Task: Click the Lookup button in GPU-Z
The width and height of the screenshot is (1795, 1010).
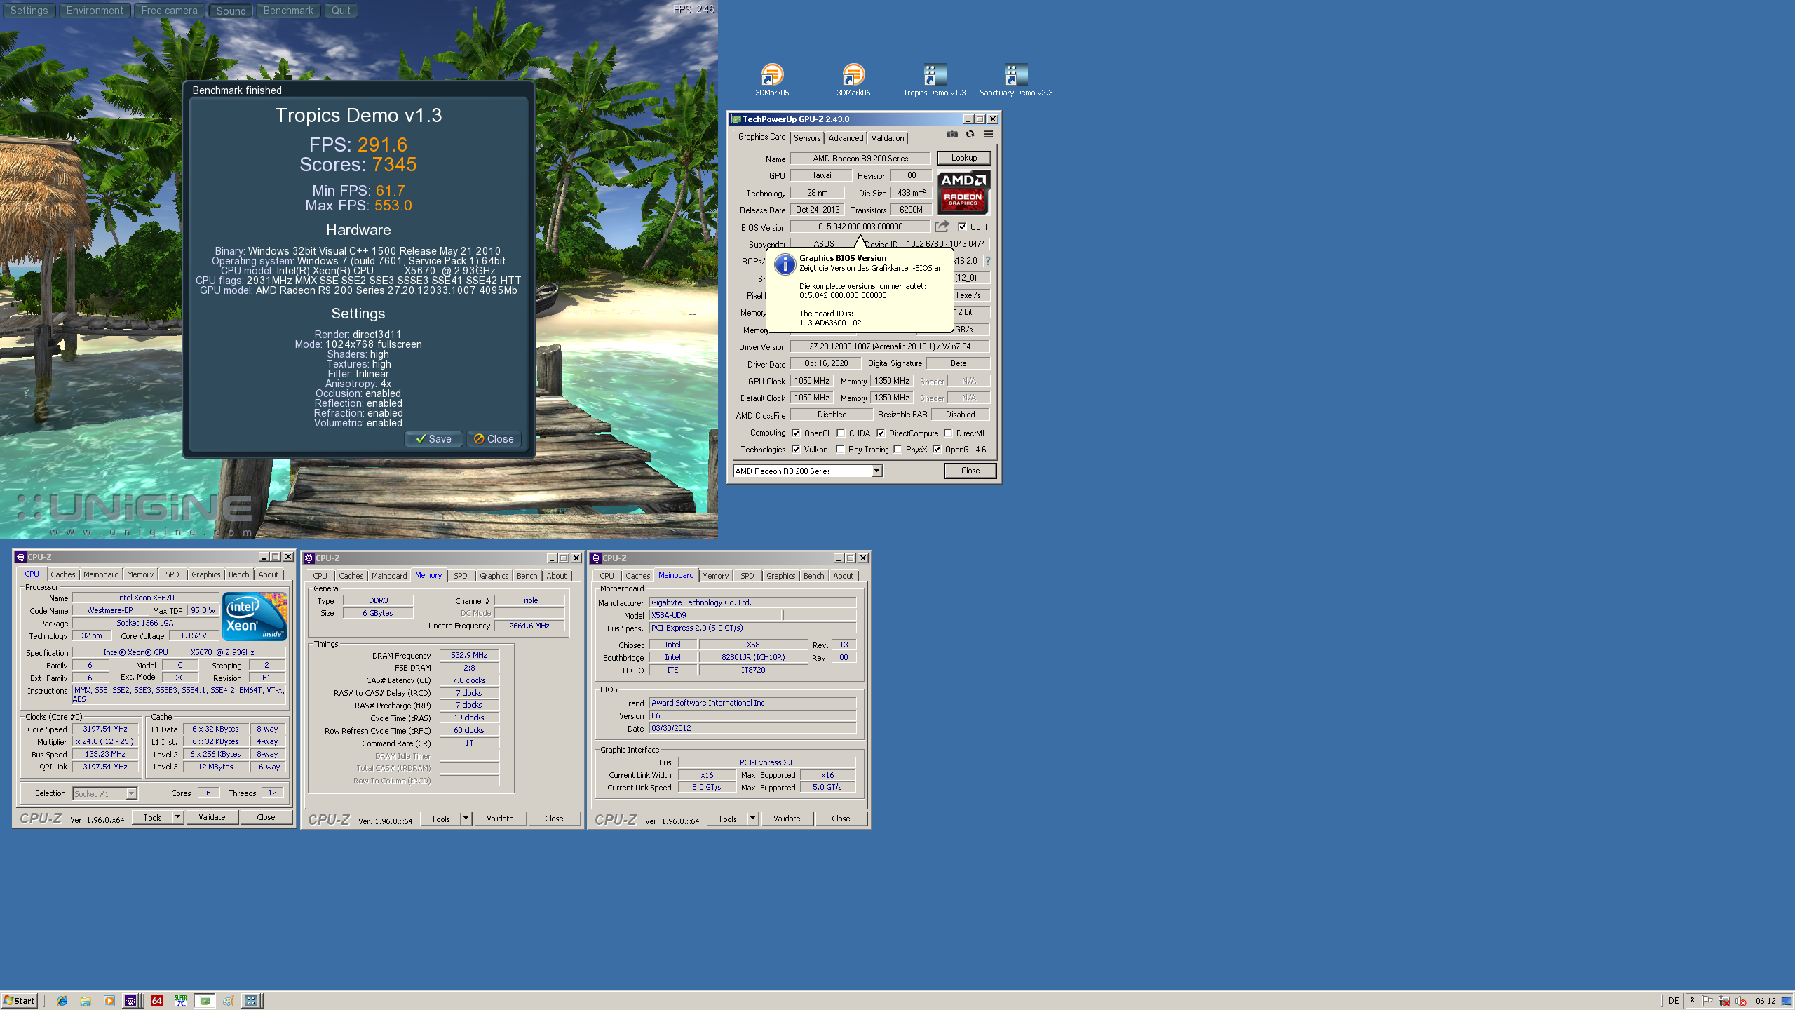Action: click(963, 158)
